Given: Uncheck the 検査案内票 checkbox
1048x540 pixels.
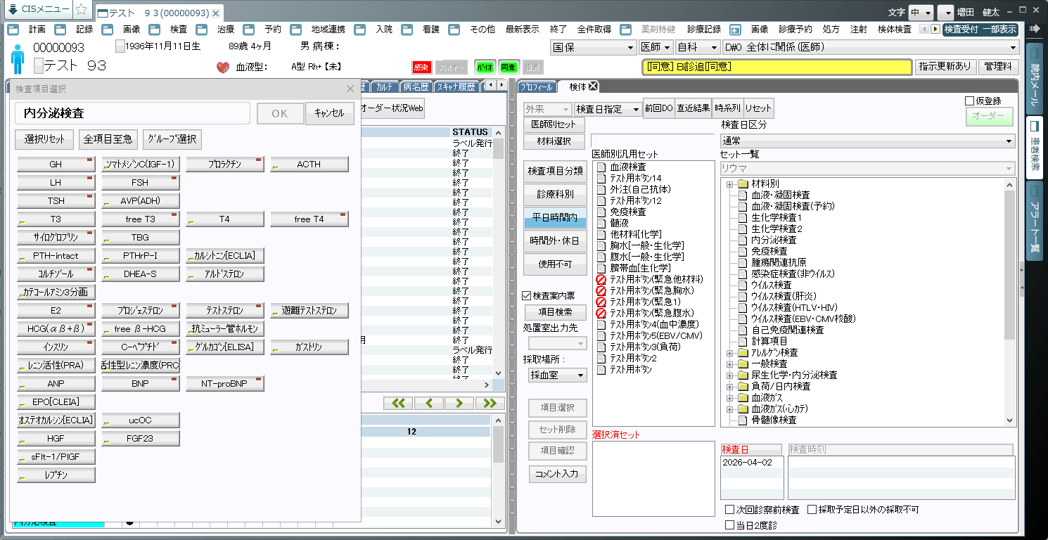Looking at the screenshot, I should (x=527, y=296).
